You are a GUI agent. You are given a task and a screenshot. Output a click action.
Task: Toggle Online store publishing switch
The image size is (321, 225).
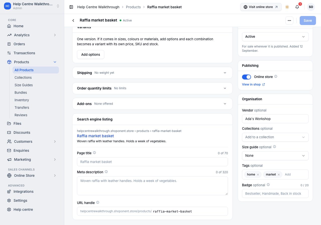tap(247, 77)
